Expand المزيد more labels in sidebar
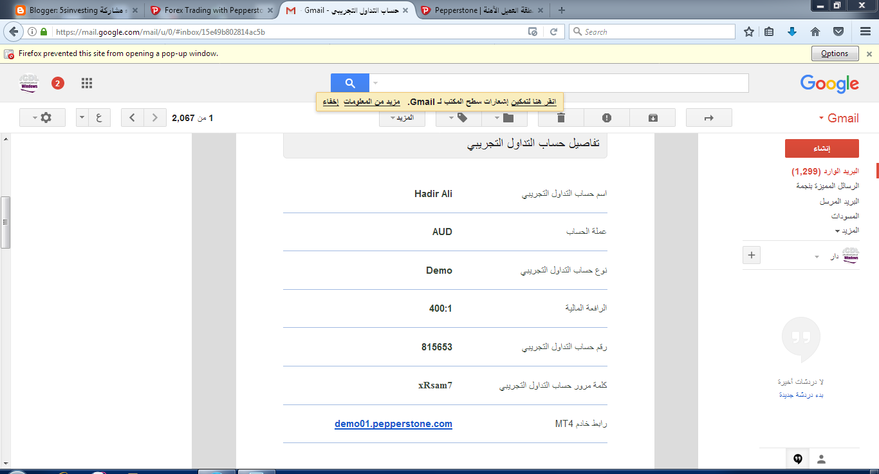This screenshot has height=474, width=879. [847, 231]
